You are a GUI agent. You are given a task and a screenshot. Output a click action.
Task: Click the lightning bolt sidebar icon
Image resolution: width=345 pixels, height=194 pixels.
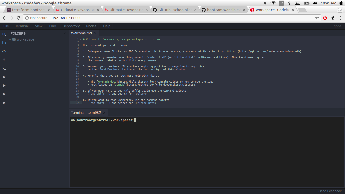pos(4,60)
